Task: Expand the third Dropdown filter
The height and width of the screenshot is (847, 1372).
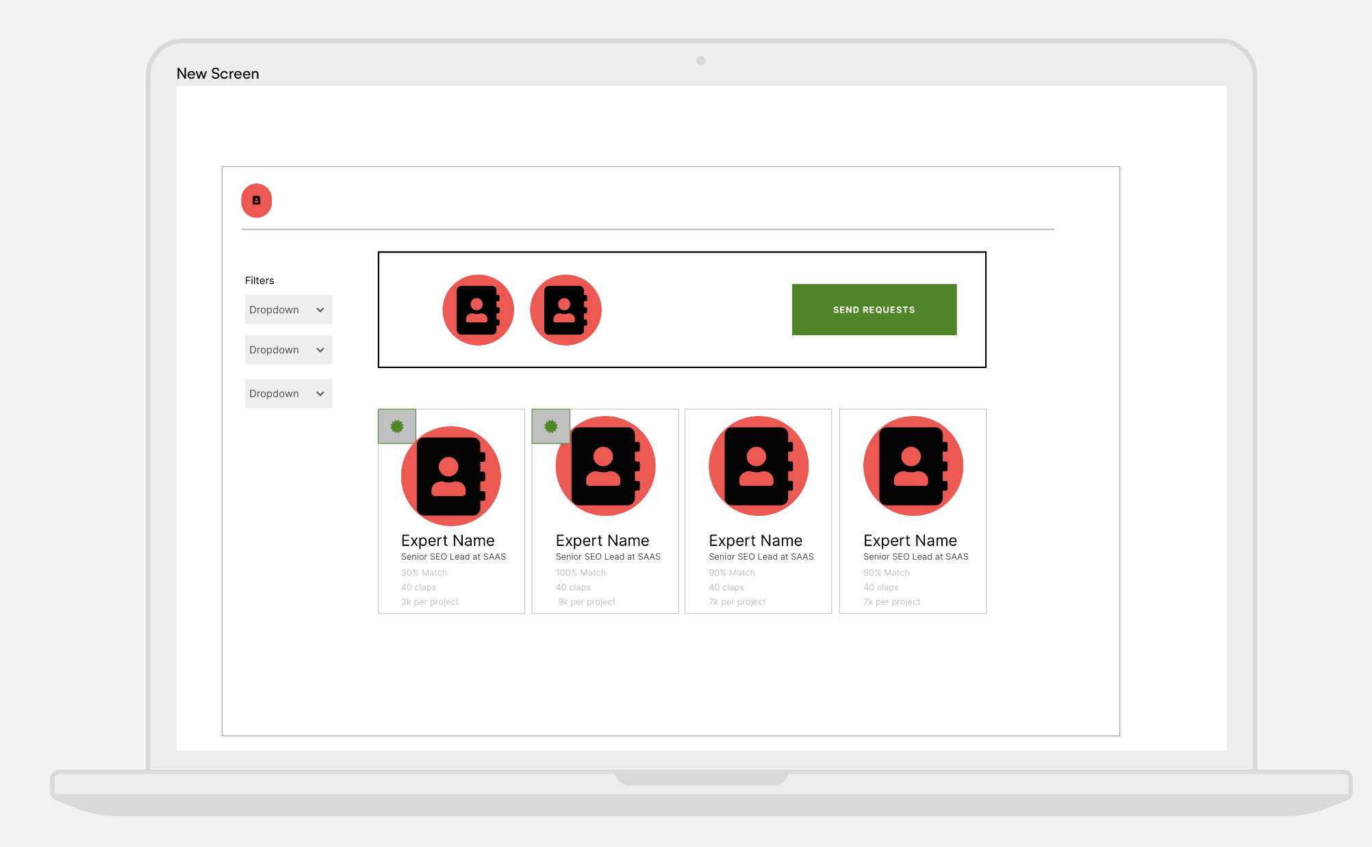Action: (x=288, y=393)
